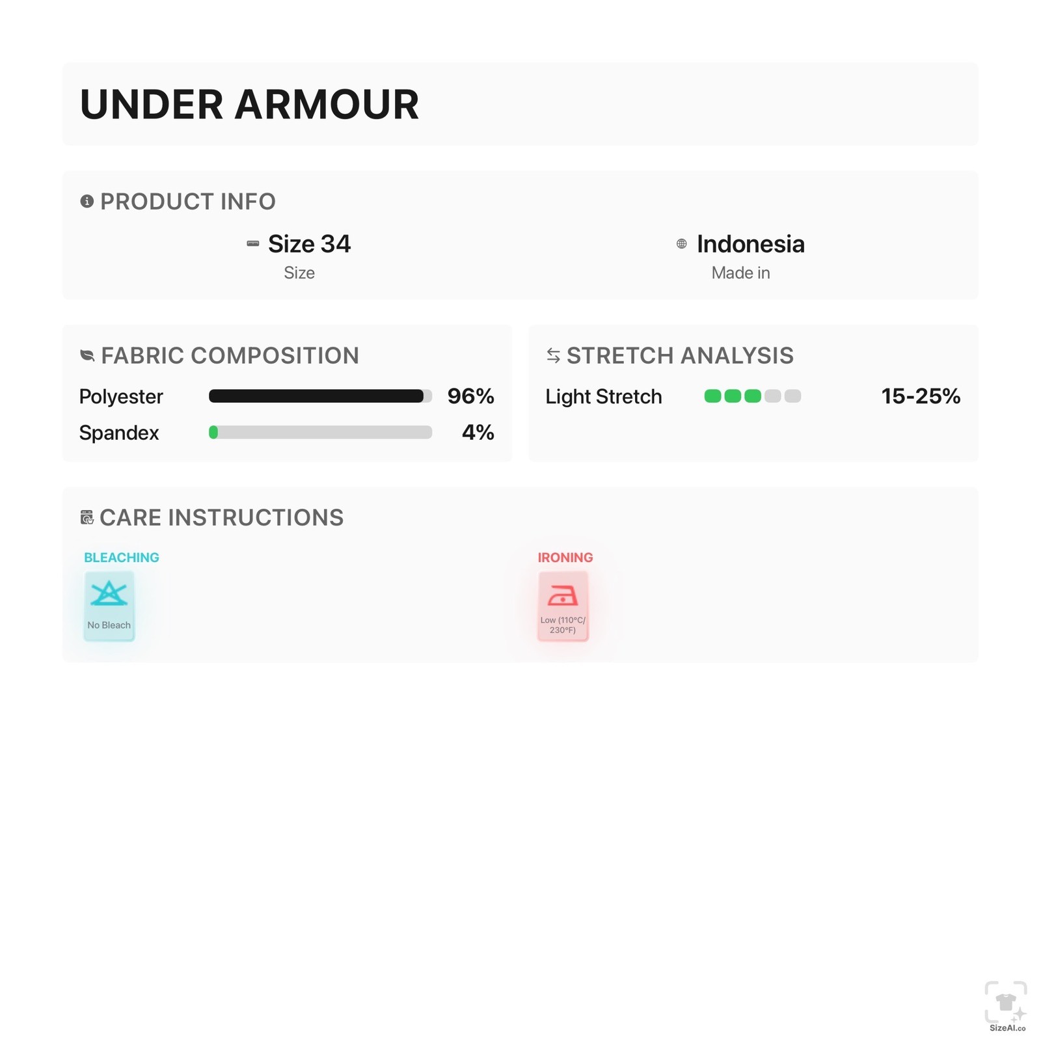
Task: Click the IRONING category label
Action: [565, 558]
